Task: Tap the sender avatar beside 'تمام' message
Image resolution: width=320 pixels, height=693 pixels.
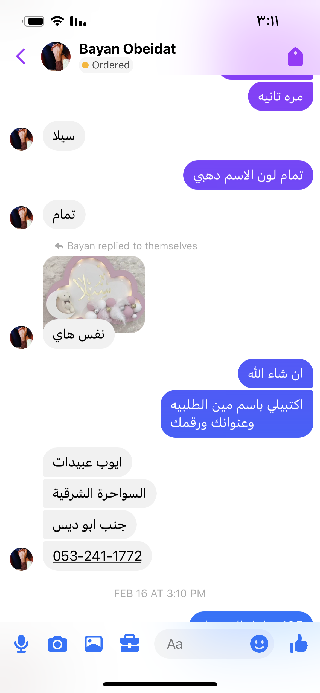Action: pyautogui.click(x=21, y=218)
